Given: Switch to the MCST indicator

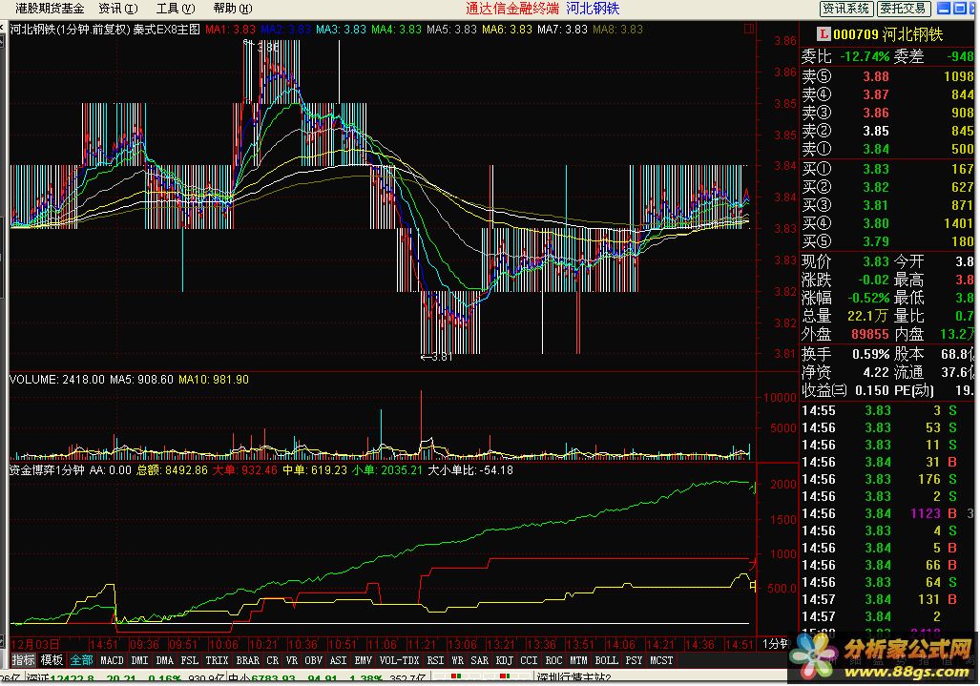Looking at the screenshot, I should pyautogui.click(x=661, y=660).
